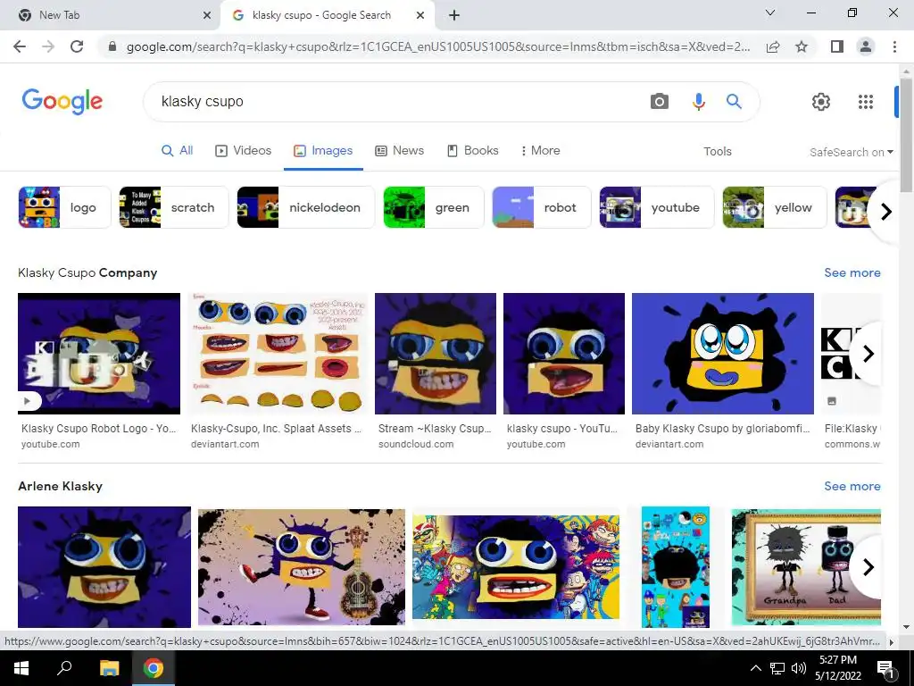This screenshot has height=686, width=914.
Task: Switch to the All results tab
Action: click(x=178, y=150)
